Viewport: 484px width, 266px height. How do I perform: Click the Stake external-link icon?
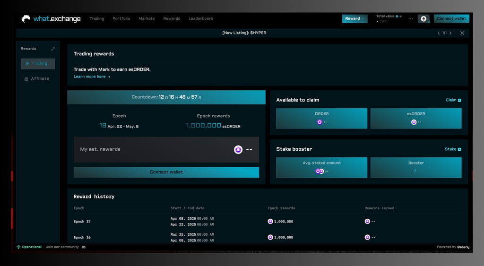pyautogui.click(x=459, y=149)
